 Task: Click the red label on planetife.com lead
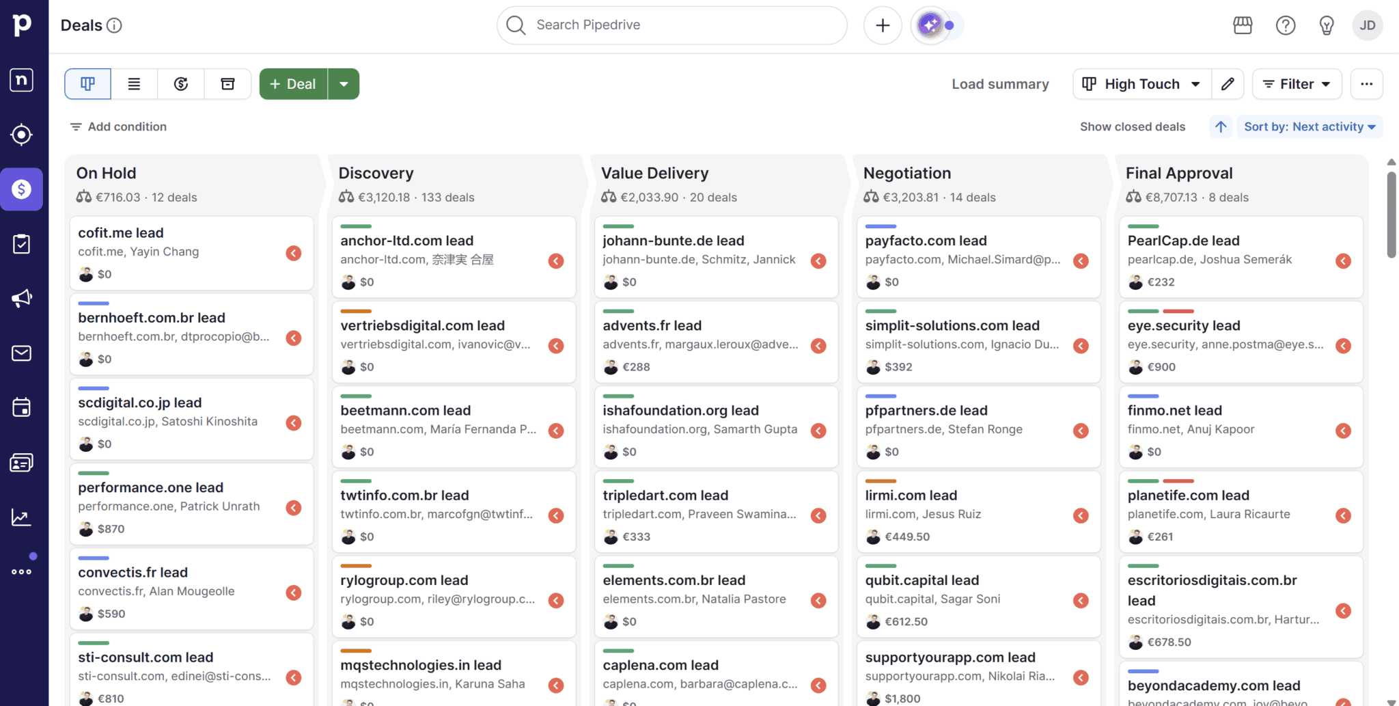1178,481
